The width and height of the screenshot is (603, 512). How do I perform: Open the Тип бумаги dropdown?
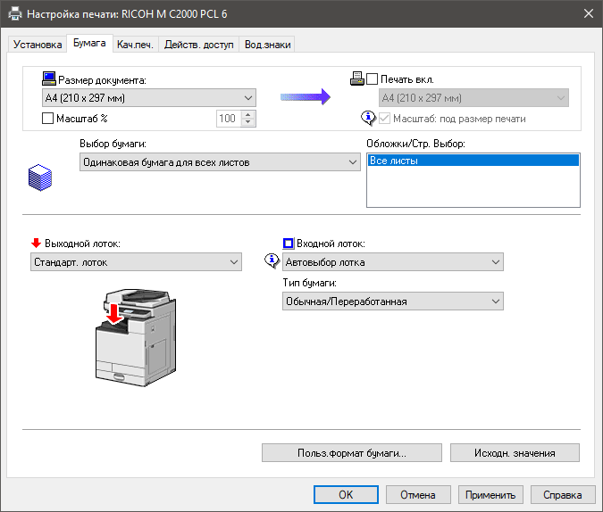pos(393,301)
